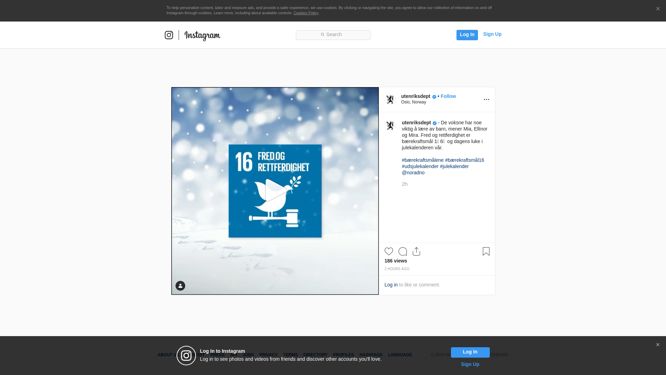
Task: Open the @noradno mention link
Action: [413, 173]
